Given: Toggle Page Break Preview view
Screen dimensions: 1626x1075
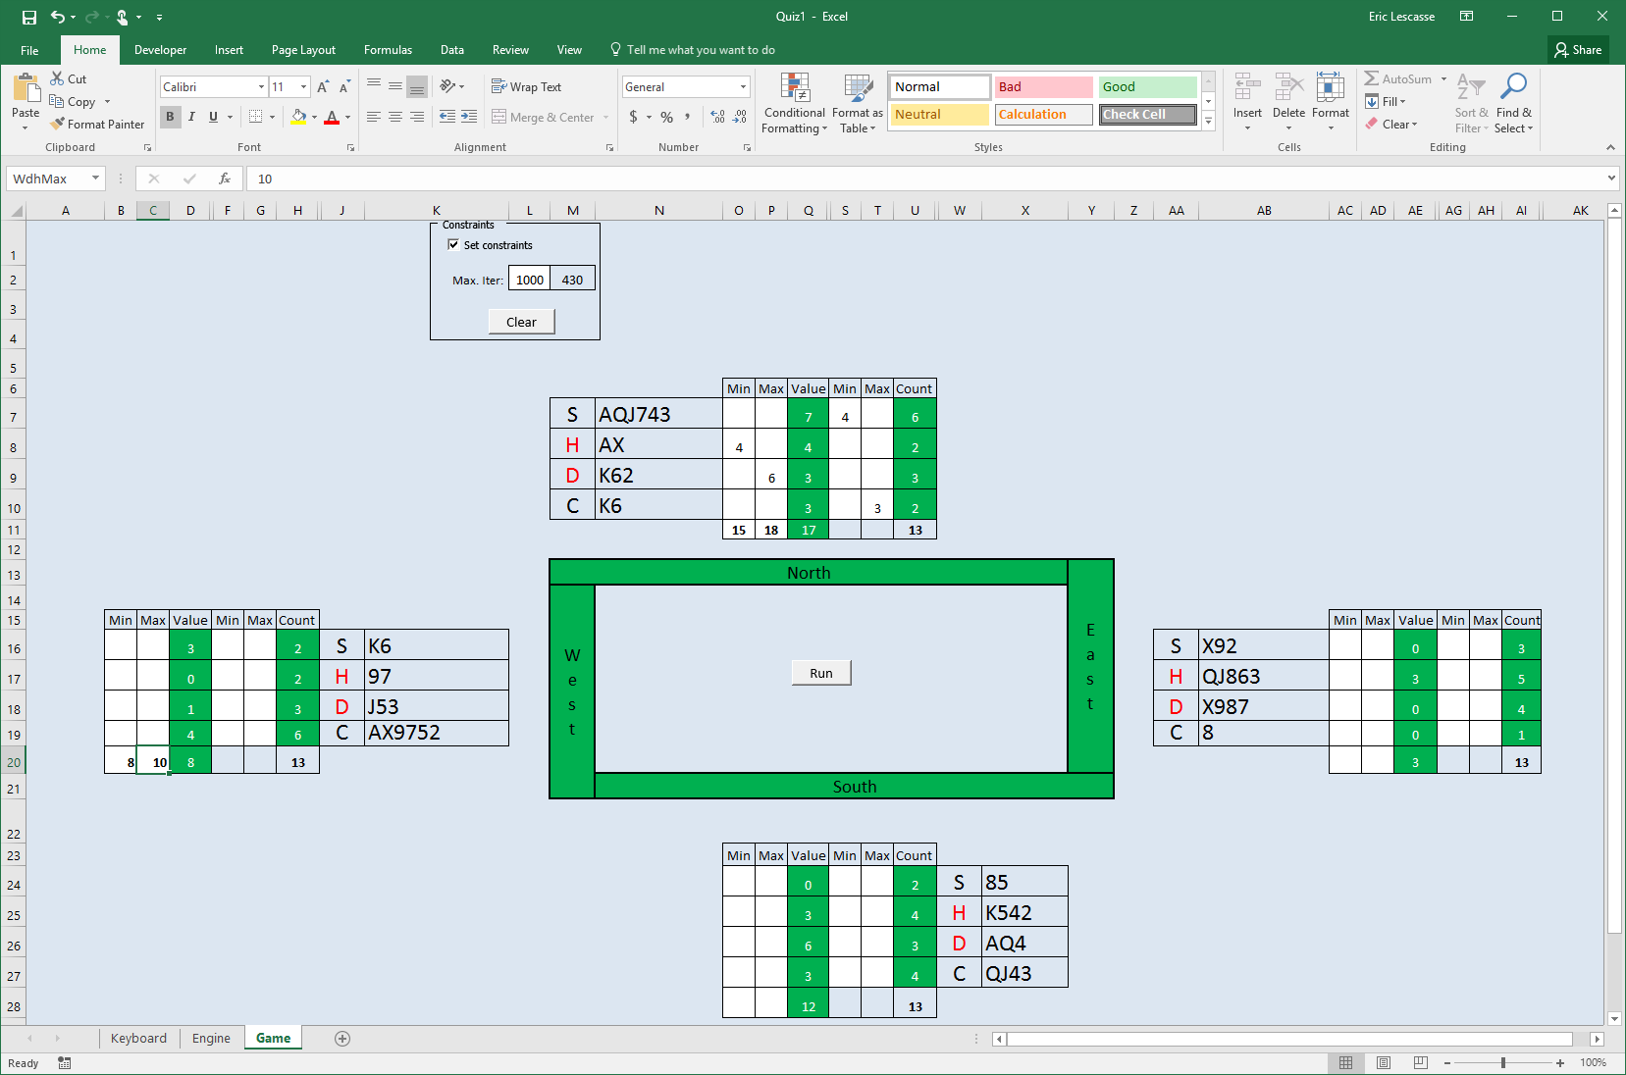Looking at the screenshot, I should click(1421, 1063).
